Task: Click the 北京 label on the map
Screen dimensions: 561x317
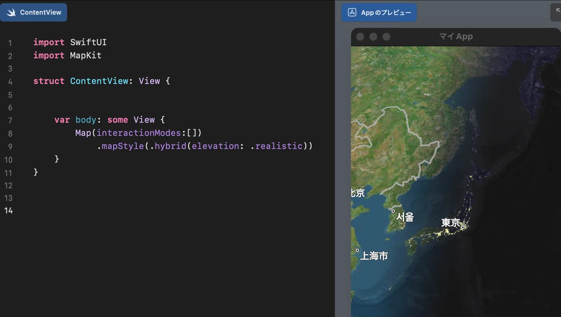Action: click(x=358, y=192)
